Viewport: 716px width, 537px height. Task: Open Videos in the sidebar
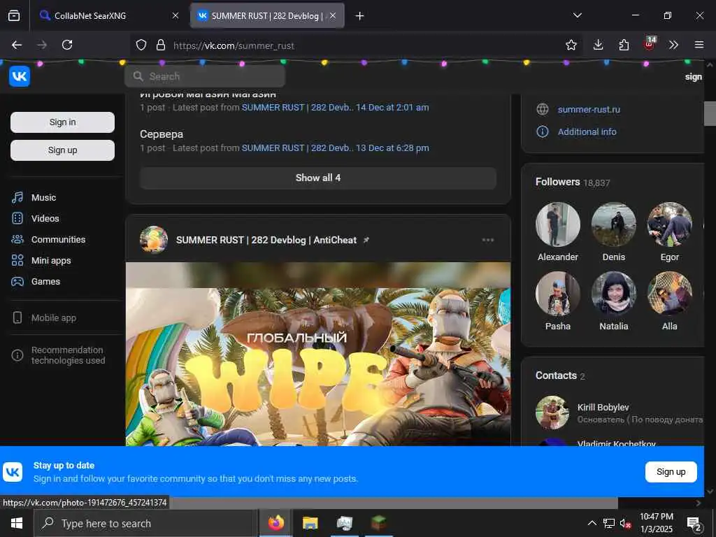click(x=45, y=219)
